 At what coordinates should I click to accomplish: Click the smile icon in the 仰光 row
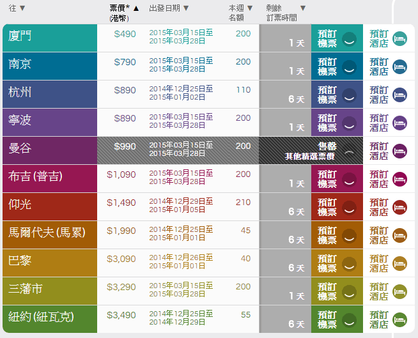pyautogui.click(x=348, y=208)
